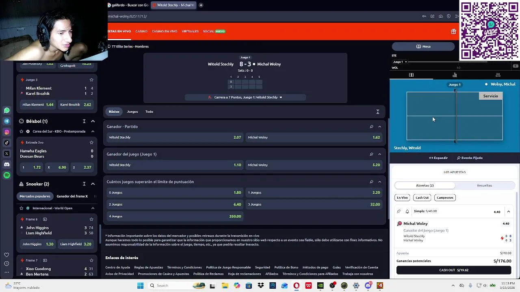Open X (Twitter) in the browser sidebar
Viewport: 520px width, 292px height.
pos(6,153)
